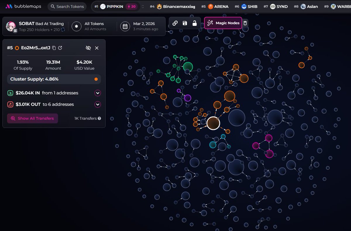Open the SOBAT token avatar
The width and height of the screenshot is (351, 231).
pos(12,26)
